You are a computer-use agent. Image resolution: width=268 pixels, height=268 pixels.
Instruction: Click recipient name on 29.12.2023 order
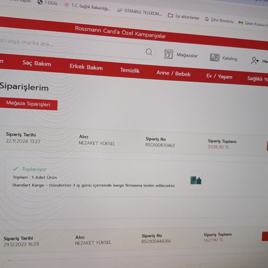click(x=93, y=243)
